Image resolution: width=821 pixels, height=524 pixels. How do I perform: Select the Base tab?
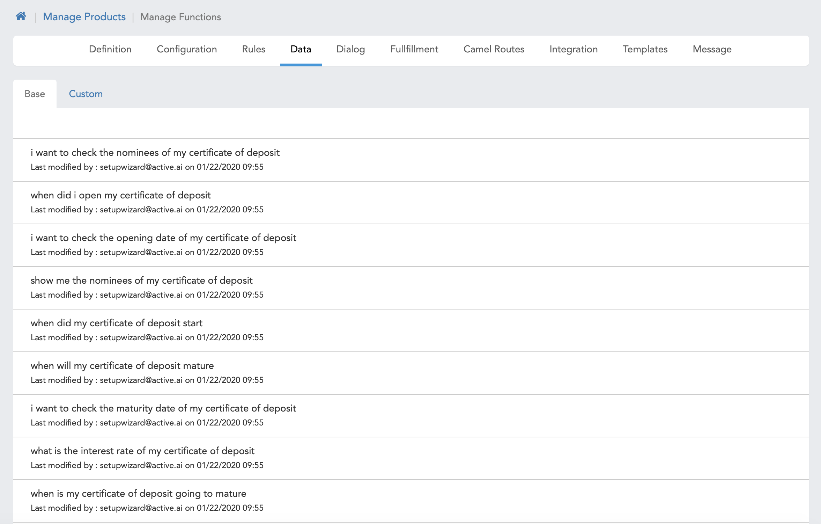pos(35,94)
